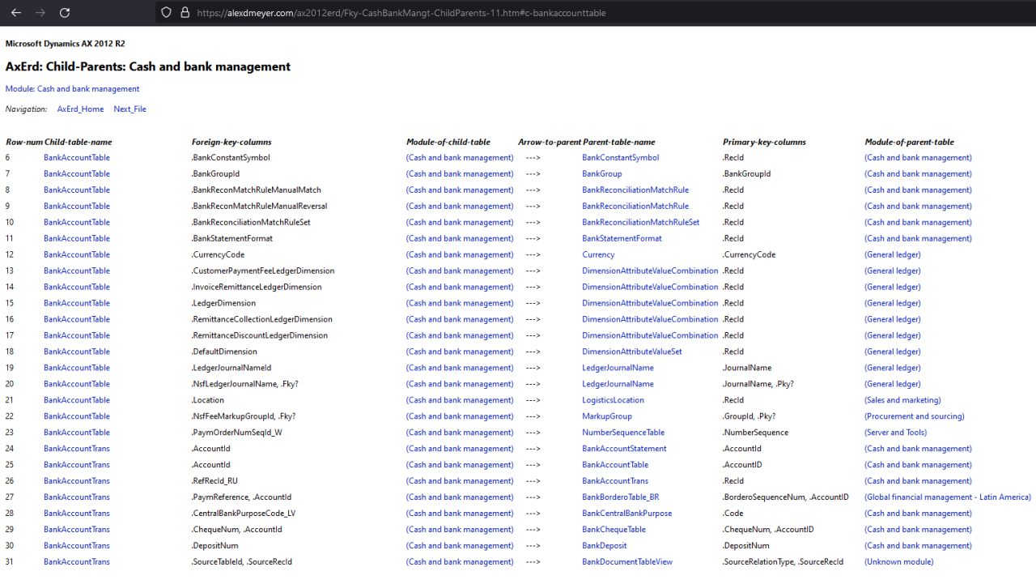Open parent table BankConstantSymbol link
This screenshot has height=580, width=1036.
pos(620,158)
